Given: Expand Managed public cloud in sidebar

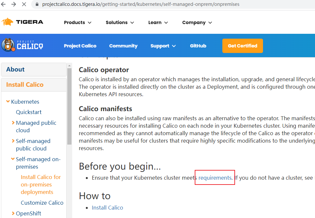Looking at the screenshot, I should tap(13, 123).
